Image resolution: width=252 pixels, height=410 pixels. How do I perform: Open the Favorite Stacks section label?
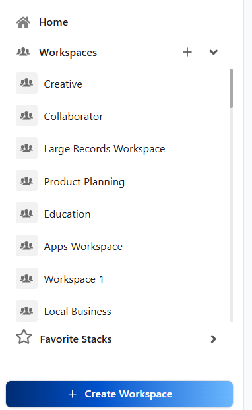tap(76, 339)
